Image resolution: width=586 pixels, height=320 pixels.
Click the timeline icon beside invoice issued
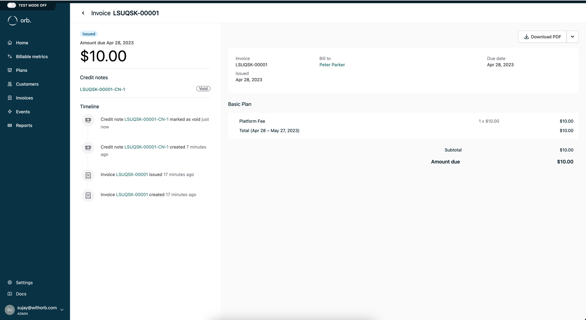coord(88,175)
